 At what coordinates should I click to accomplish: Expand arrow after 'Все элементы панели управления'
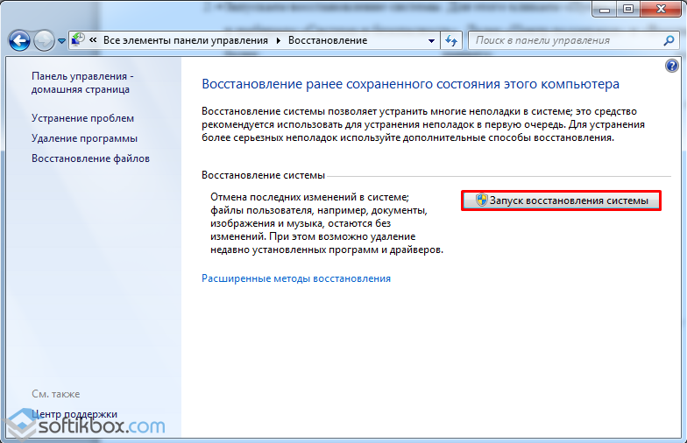(x=279, y=41)
